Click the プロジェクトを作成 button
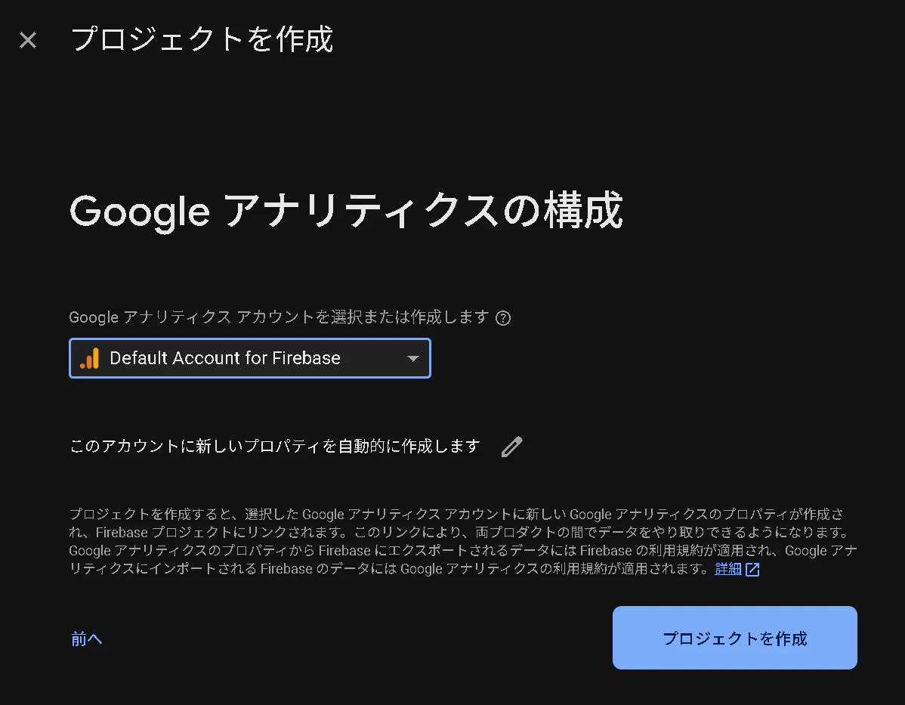Image resolution: width=905 pixels, height=705 pixels. 735,638
